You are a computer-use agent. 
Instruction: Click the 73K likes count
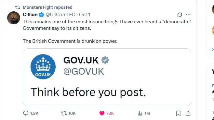tap(110, 113)
